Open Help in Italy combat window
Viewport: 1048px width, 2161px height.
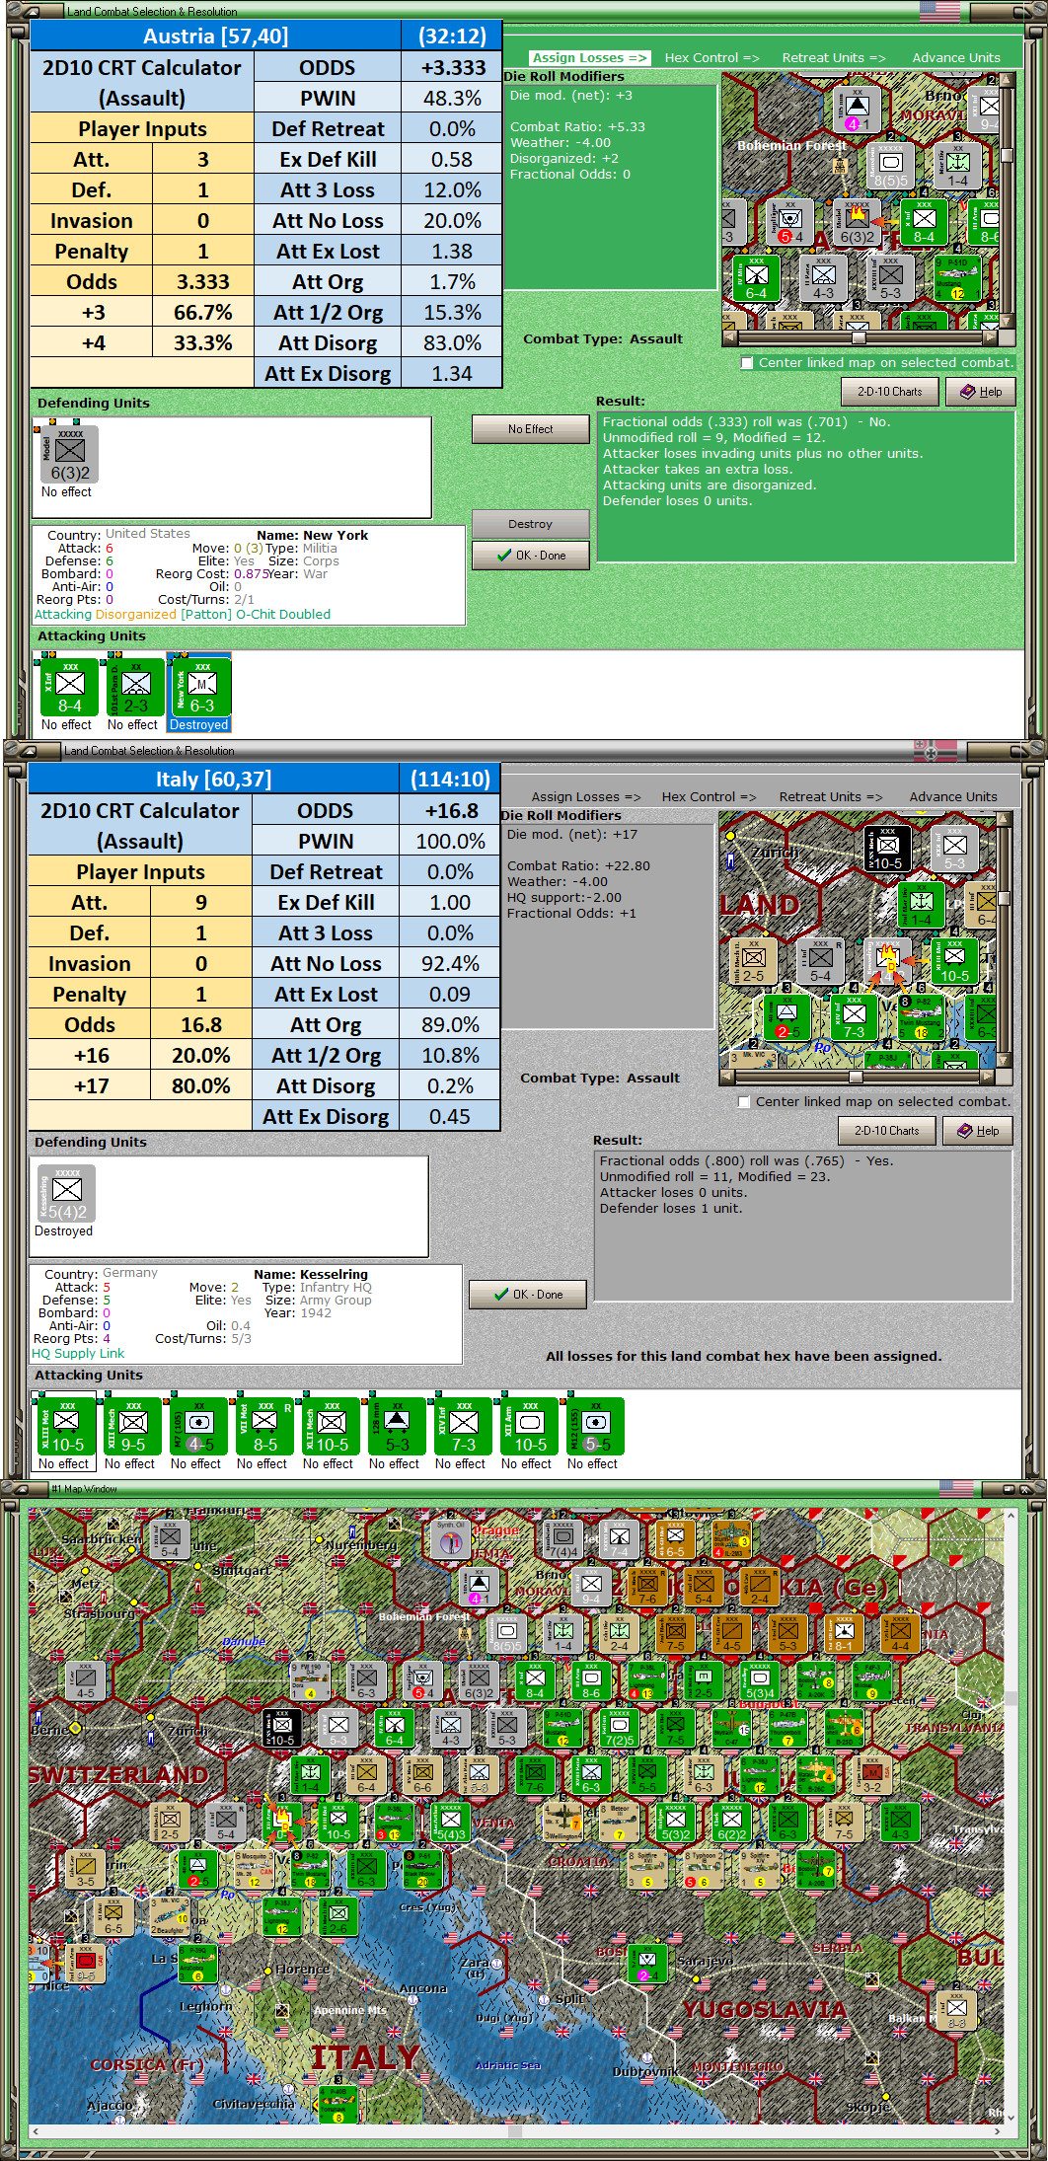click(x=978, y=1131)
